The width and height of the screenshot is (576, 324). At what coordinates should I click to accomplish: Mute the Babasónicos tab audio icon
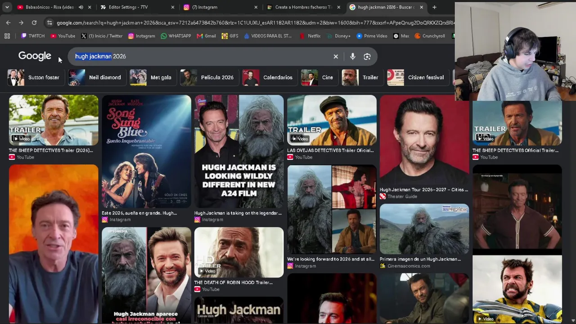[81, 7]
